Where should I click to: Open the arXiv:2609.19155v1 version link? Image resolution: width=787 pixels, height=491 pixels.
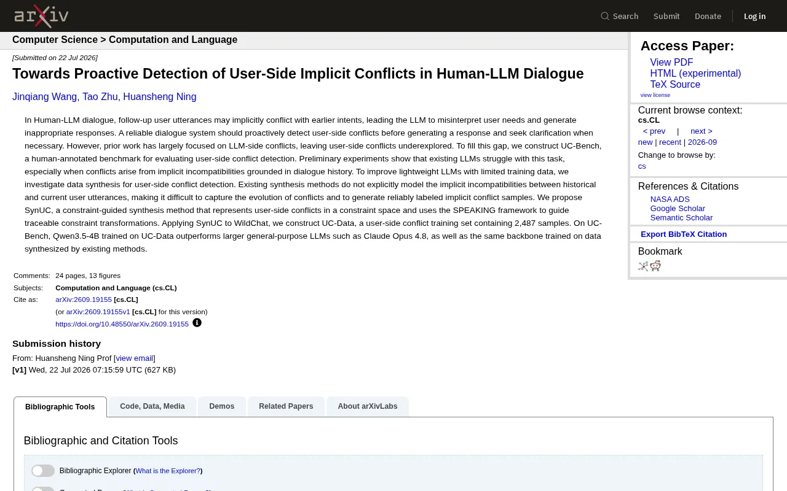98,312
